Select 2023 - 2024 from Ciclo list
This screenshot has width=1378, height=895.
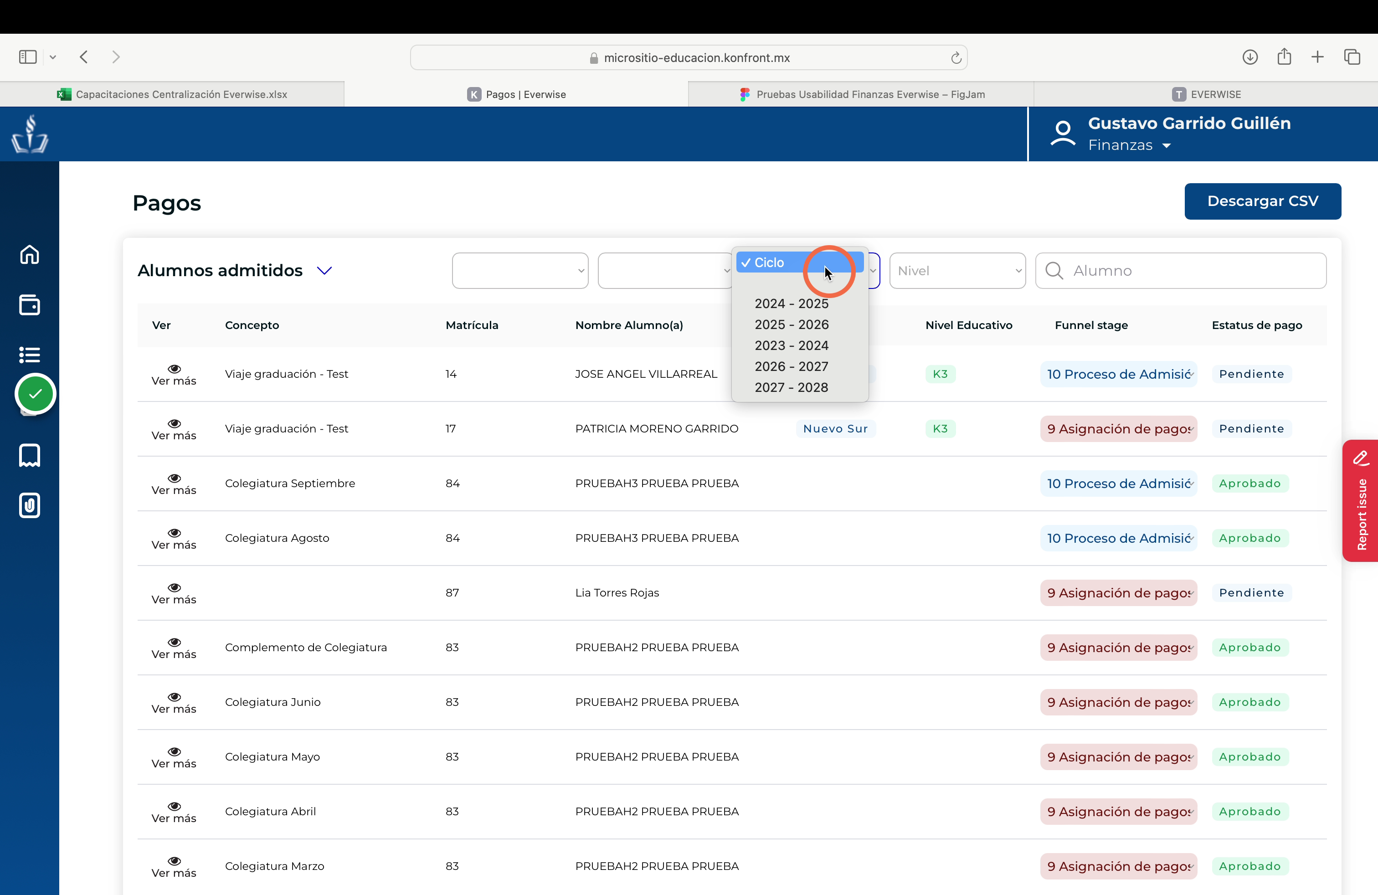[x=792, y=345]
